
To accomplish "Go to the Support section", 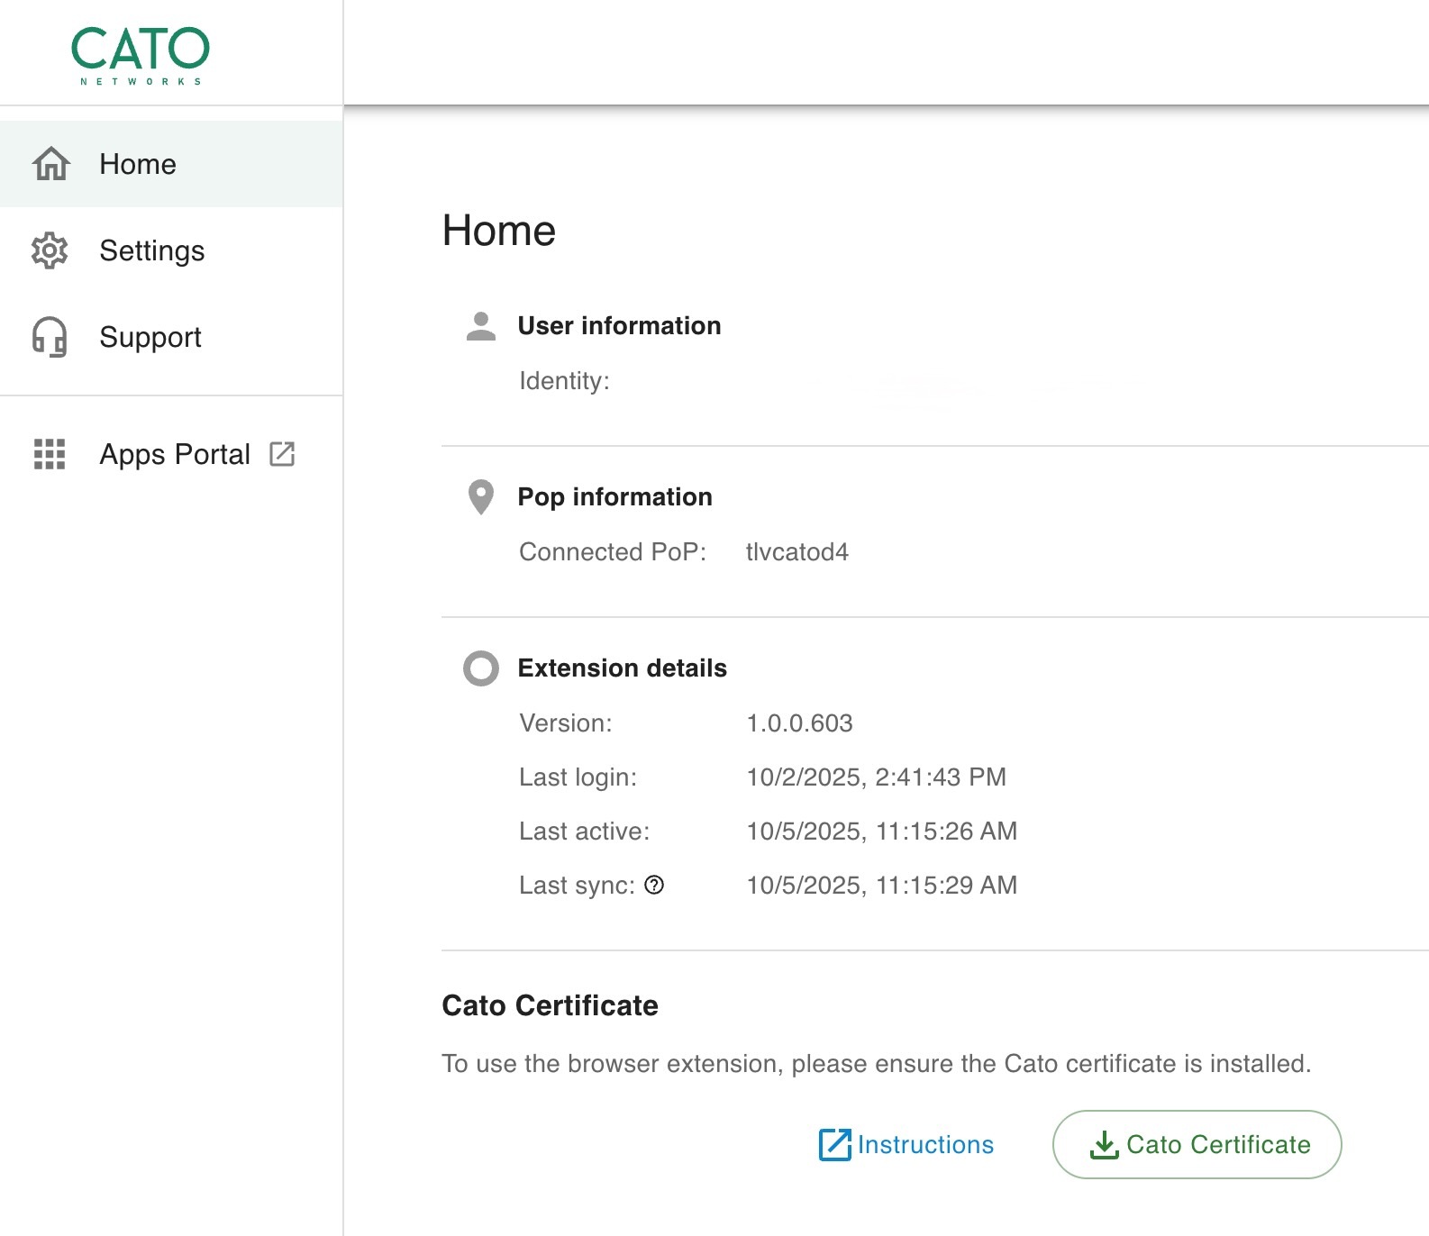I will [x=150, y=337].
